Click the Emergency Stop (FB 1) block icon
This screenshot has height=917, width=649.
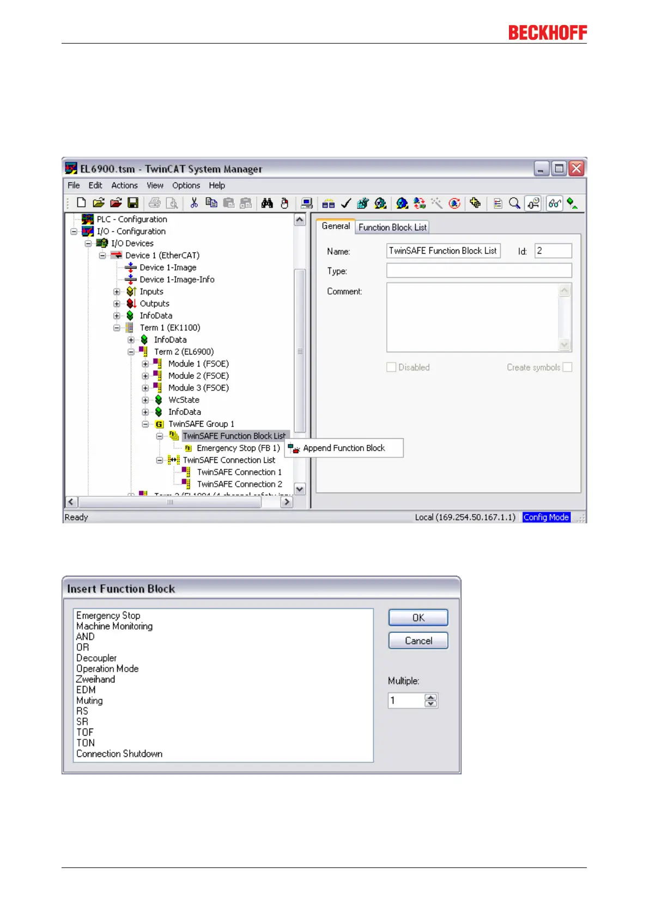pyautogui.click(x=188, y=448)
